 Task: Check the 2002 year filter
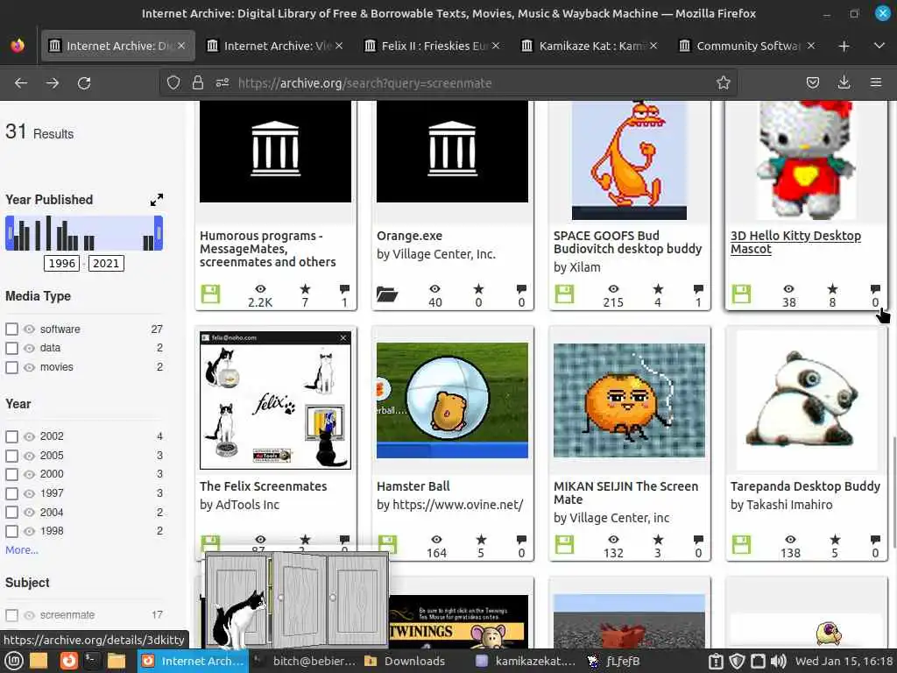click(11, 436)
